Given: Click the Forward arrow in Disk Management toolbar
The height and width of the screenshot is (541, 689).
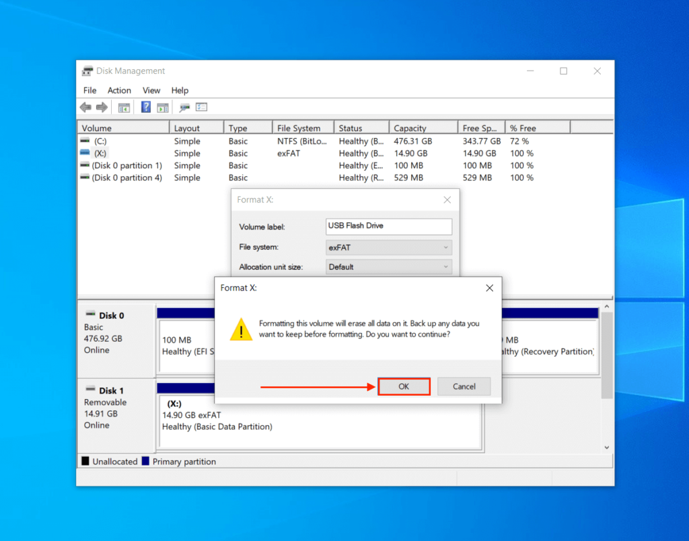Looking at the screenshot, I should coord(102,107).
